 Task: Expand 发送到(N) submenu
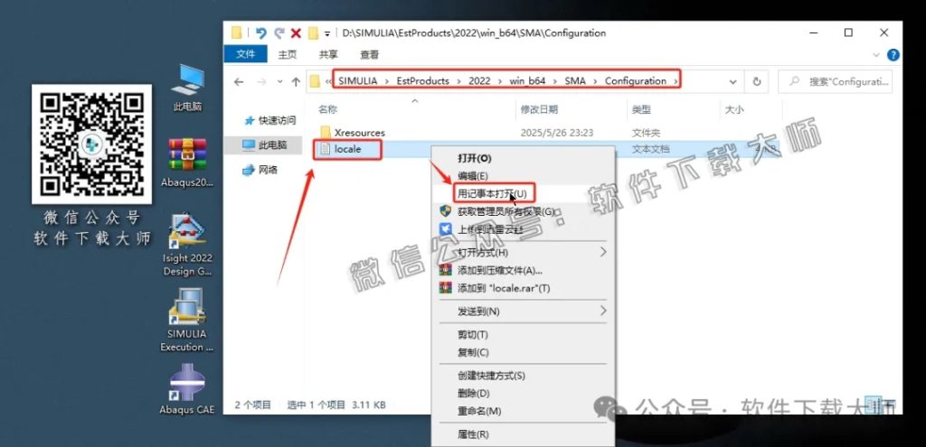click(x=522, y=311)
